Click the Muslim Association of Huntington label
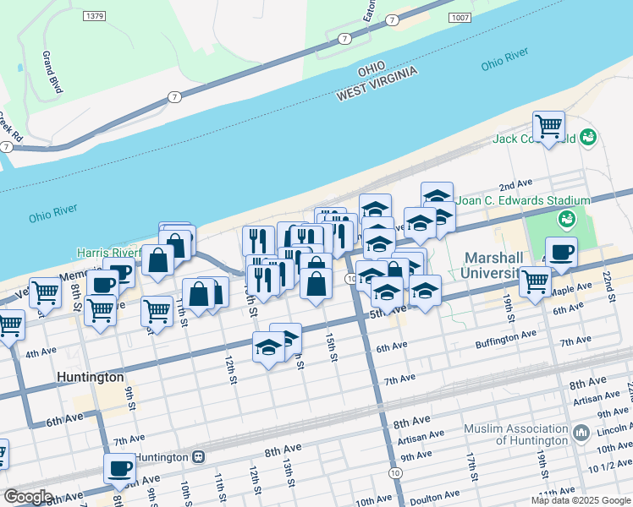The height and width of the screenshot is (507, 633). pyautogui.click(x=516, y=434)
